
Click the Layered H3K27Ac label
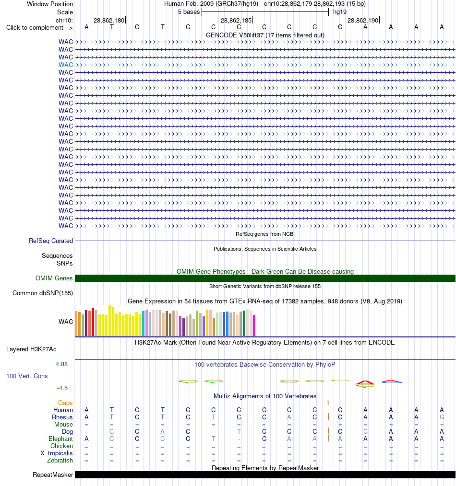click(31, 349)
